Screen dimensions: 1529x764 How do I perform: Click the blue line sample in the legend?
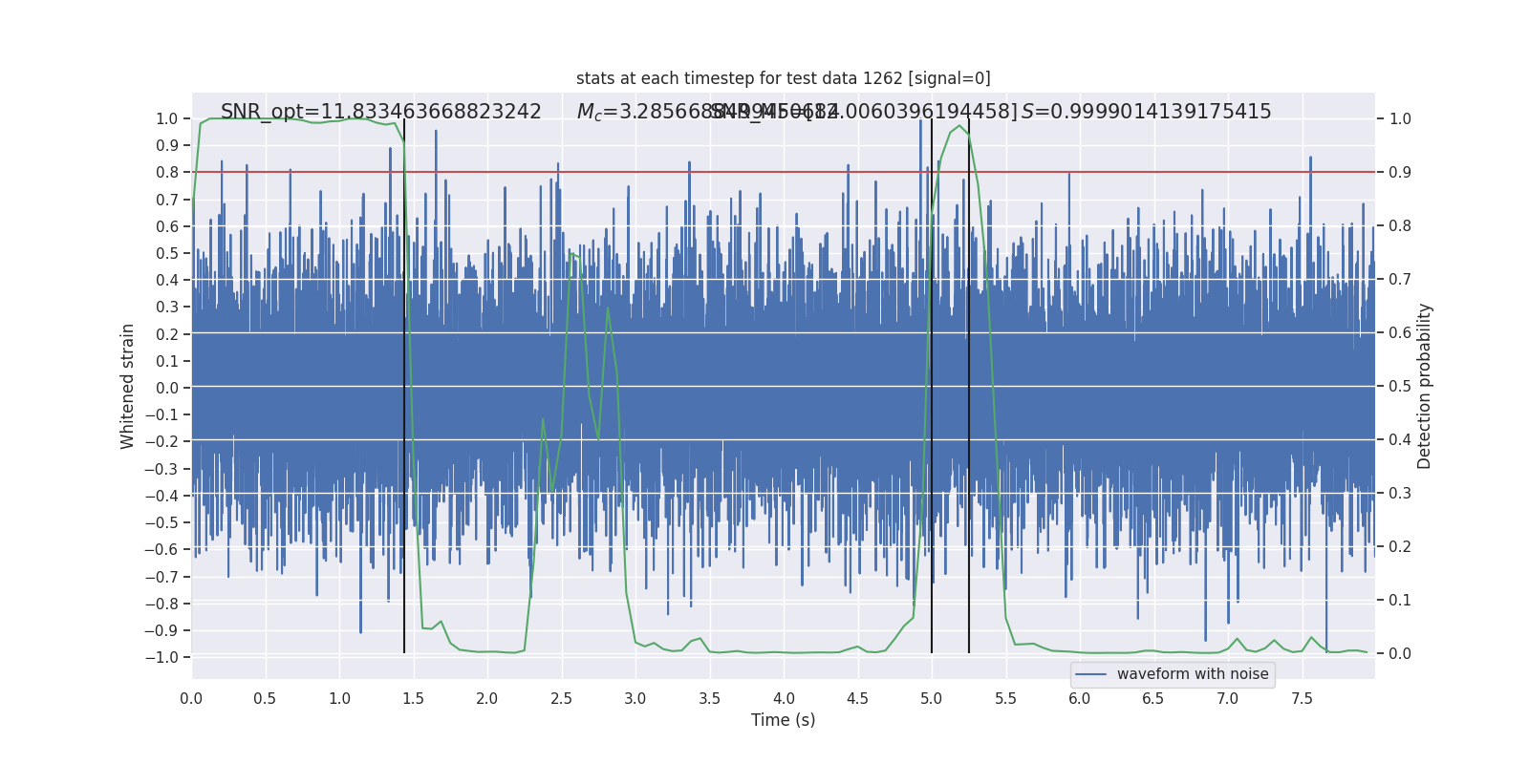1091,674
